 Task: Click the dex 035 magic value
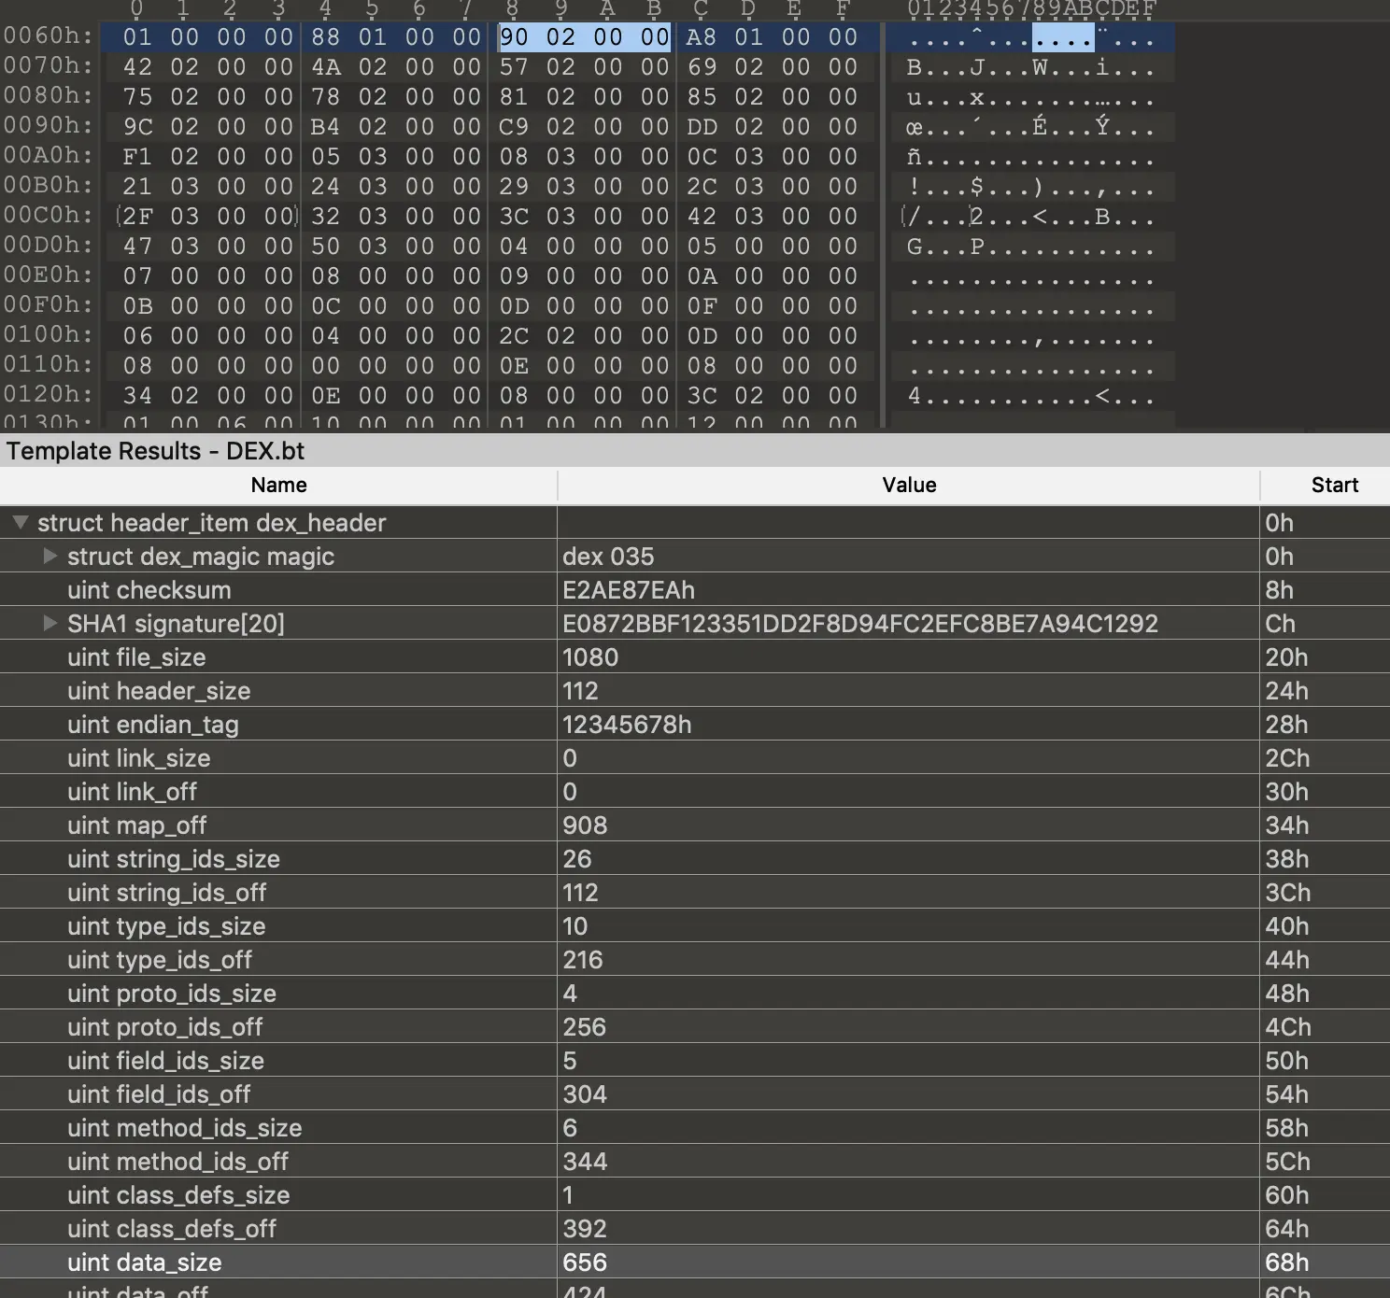click(608, 557)
